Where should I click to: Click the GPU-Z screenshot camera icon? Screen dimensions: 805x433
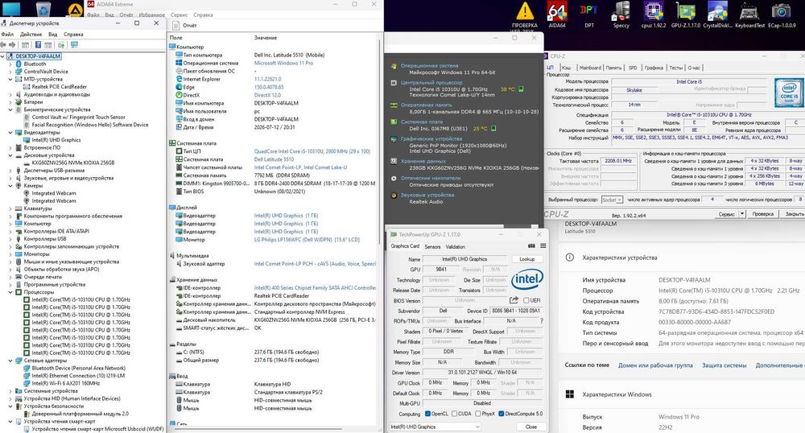coord(531,245)
